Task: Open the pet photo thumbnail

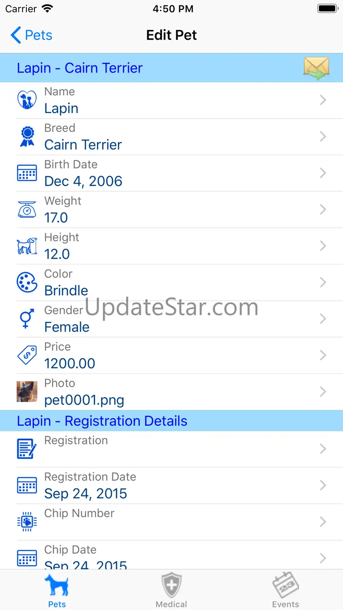Action: 27,391
